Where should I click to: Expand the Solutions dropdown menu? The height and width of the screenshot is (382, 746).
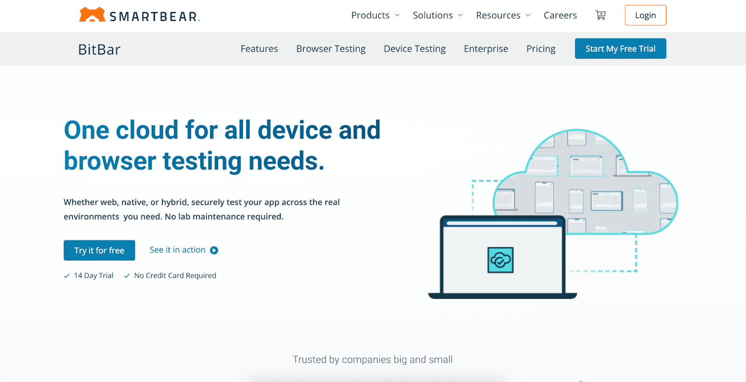[x=437, y=15]
